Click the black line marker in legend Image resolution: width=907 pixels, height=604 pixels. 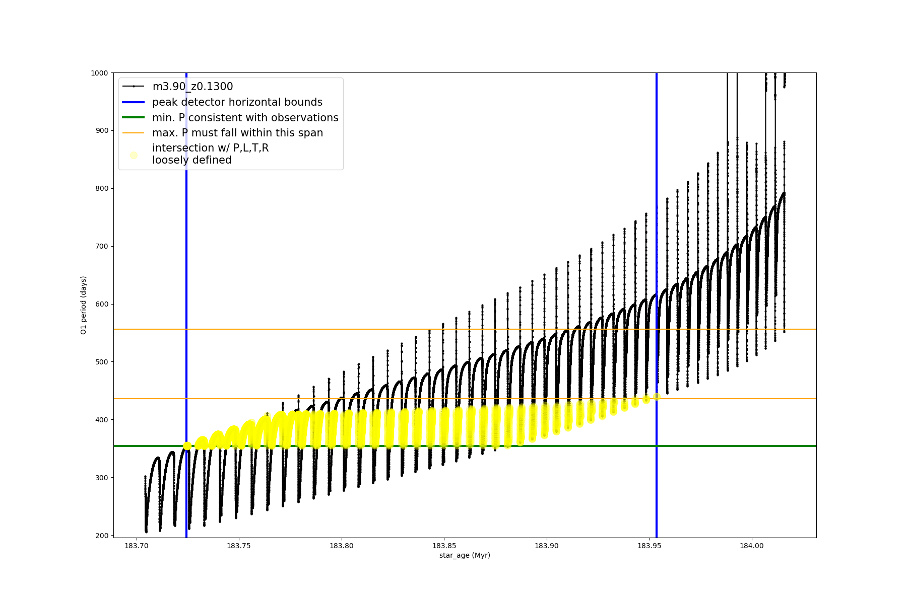click(x=134, y=87)
